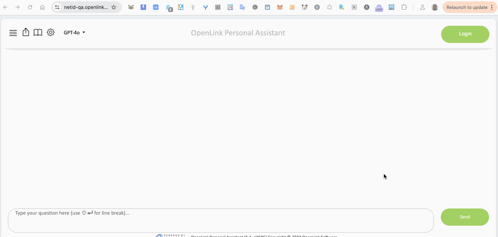Open the extension icon with badge 3
This screenshot has height=237, width=498.
(x=169, y=8)
